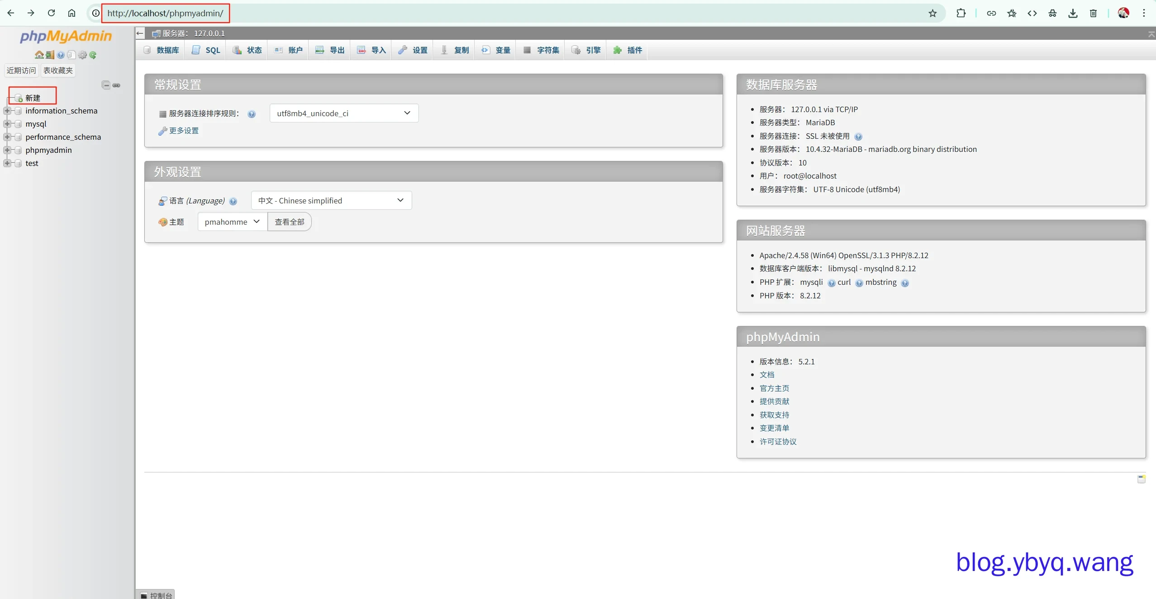This screenshot has width=1156, height=599.
Task: Open 设置 tab
Action: pyautogui.click(x=413, y=50)
